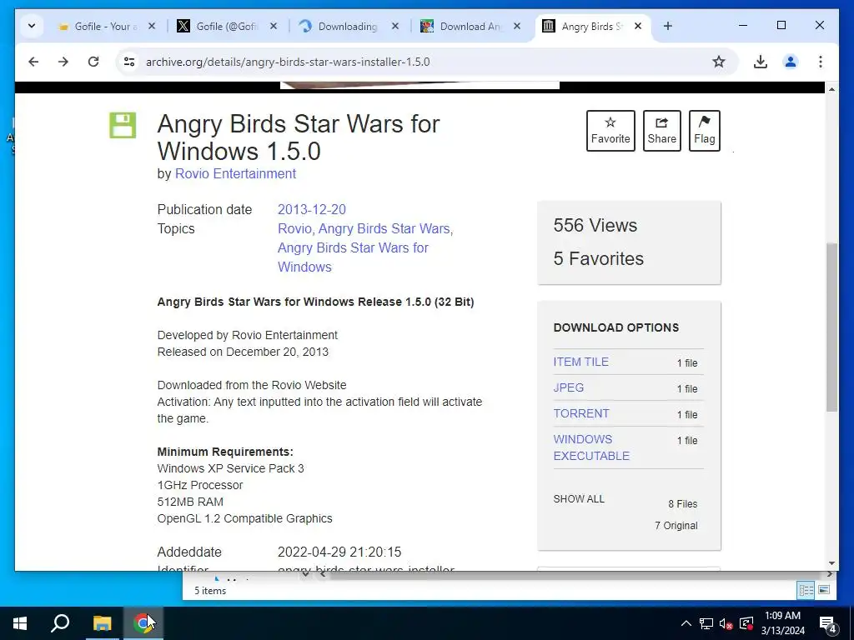Open Chrome downloads icon
The height and width of the screenshot is (640, 854).
coord(761,62)
